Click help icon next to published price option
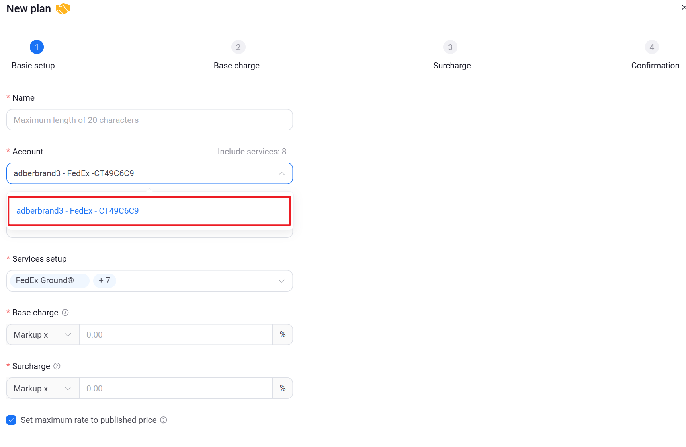Viewport: 686px width, 447px height. [164, 420]
